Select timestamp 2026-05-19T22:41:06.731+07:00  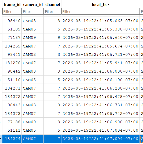(x=100, y=105)
